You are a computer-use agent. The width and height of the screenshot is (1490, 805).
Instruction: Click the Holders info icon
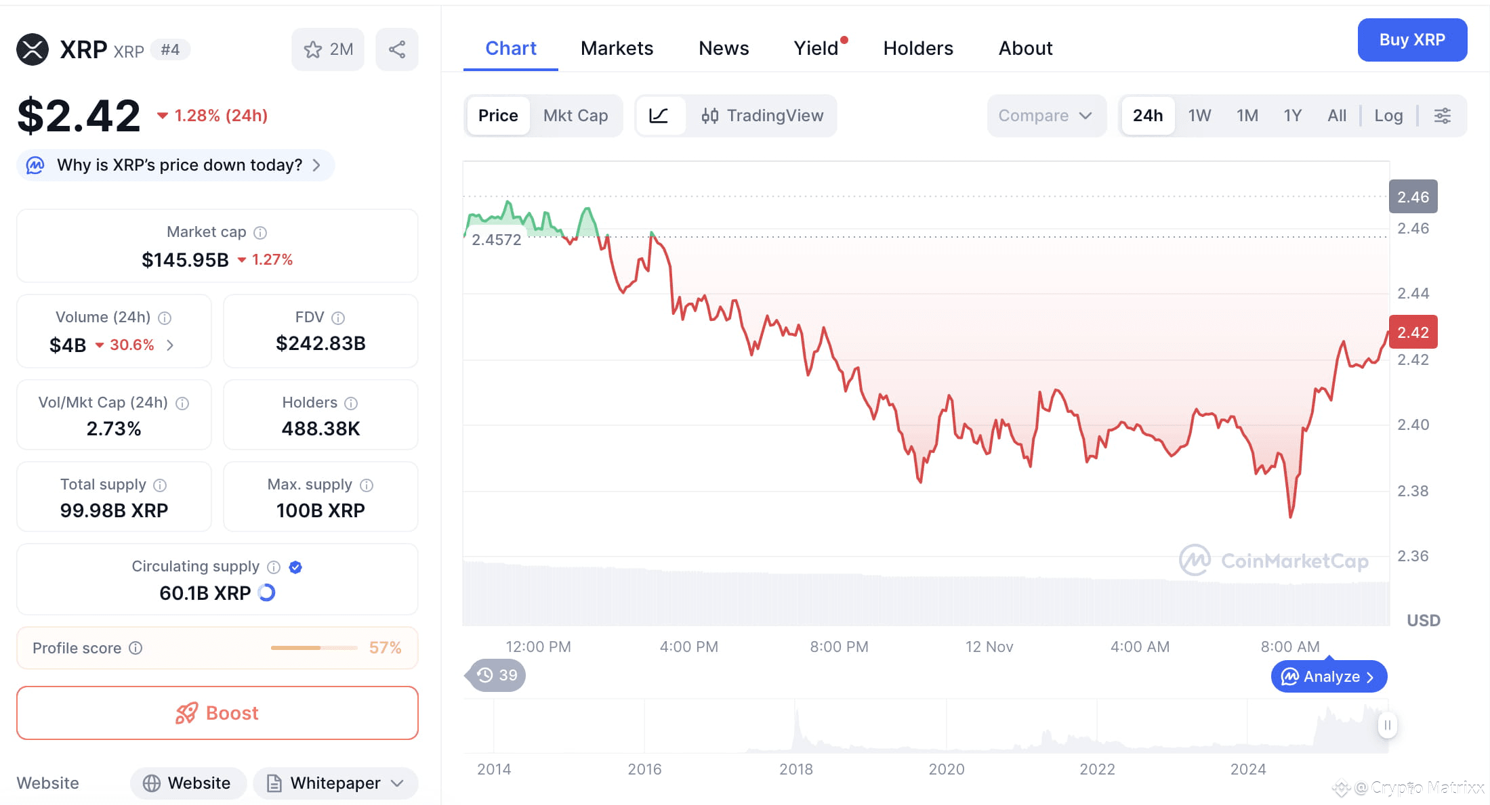pyautogui.click(x=351, y=402)
